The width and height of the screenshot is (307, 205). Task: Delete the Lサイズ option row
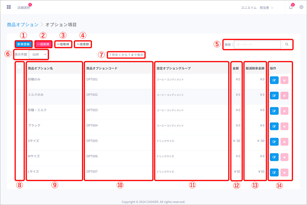coord(284,172)
